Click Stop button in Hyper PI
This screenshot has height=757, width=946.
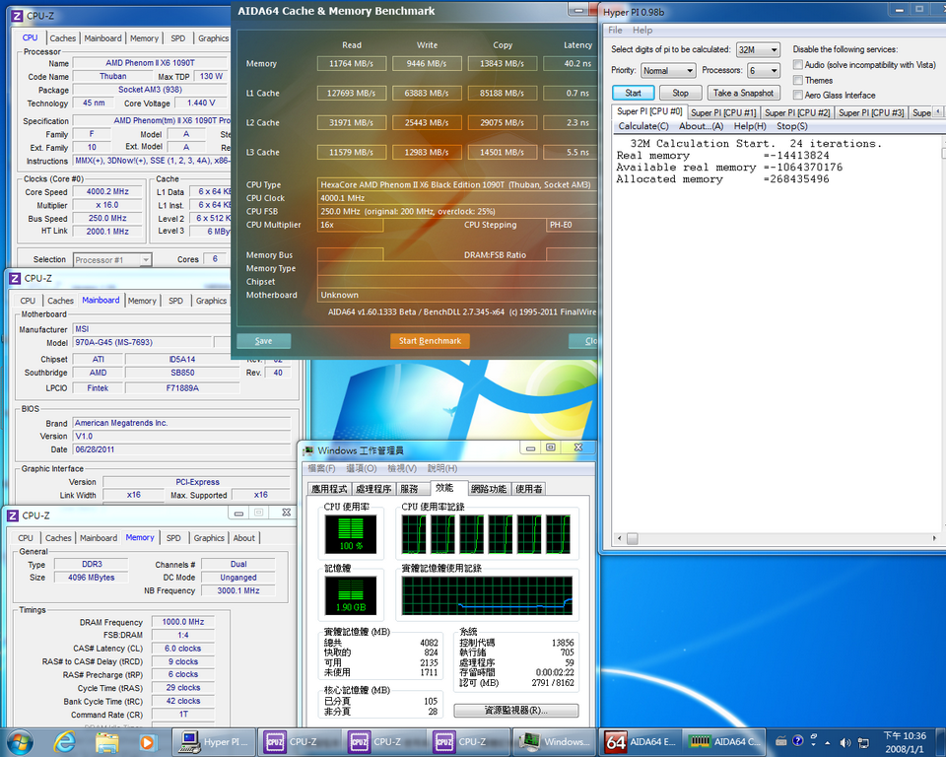click(x=680, y=93)
